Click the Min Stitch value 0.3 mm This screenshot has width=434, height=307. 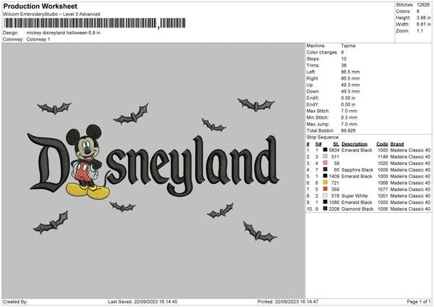349,117
